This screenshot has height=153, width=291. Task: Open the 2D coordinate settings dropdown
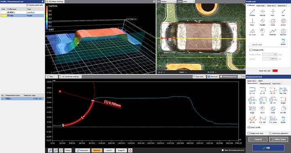click(x=70, y=76)
